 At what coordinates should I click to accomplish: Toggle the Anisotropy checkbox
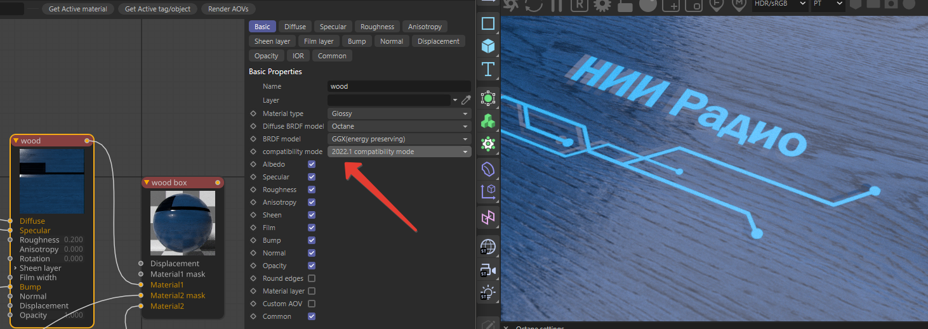(x=312, y=202)
